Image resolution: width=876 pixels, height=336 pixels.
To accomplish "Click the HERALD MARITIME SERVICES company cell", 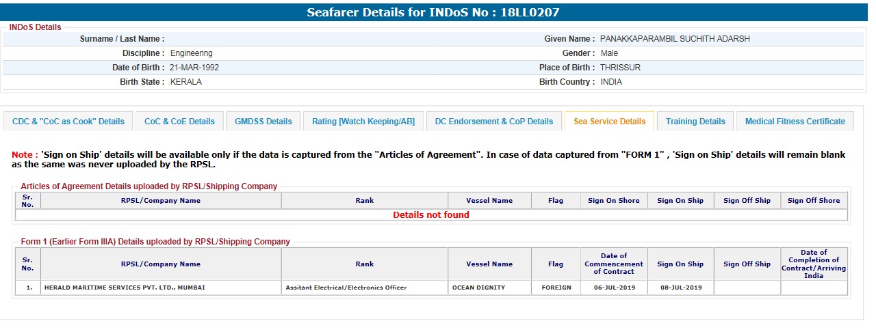I will [125, 288].
